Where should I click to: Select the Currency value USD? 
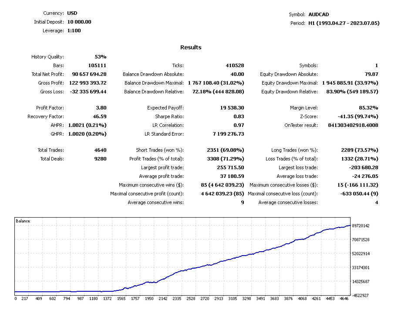tap(72, 13)
